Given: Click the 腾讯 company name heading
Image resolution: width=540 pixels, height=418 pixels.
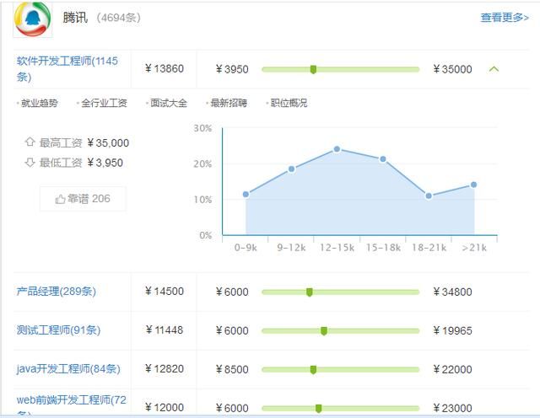Looking at the screenshot, I should click(x=75, y=18).
